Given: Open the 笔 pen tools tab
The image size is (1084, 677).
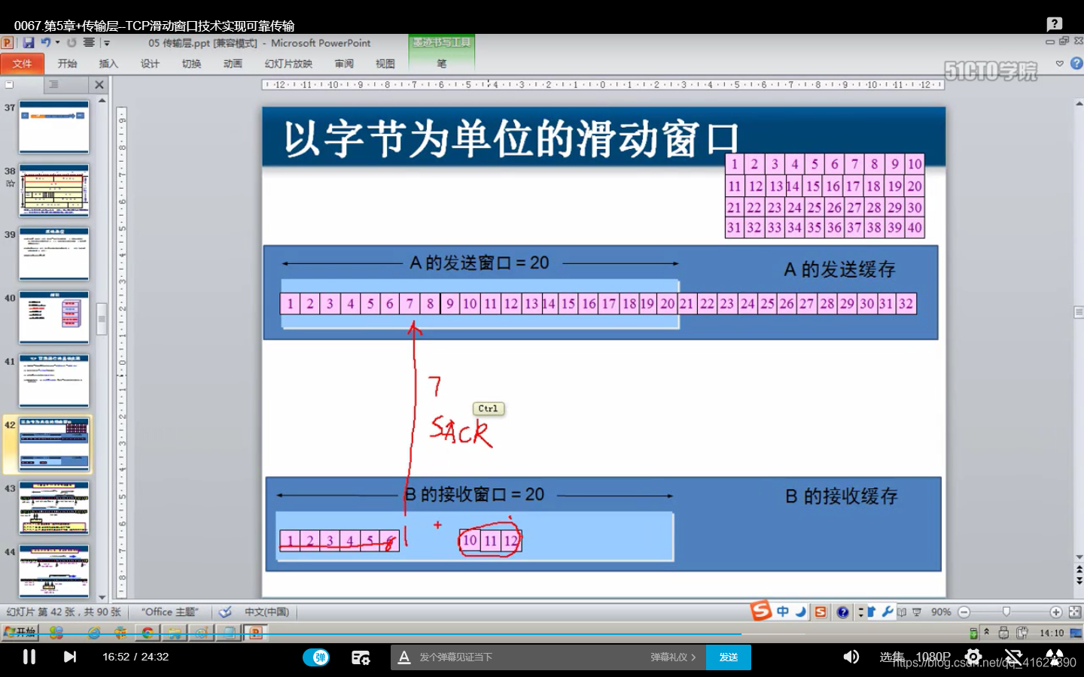Looking at the screenshot, I should [x=442, y=64].
